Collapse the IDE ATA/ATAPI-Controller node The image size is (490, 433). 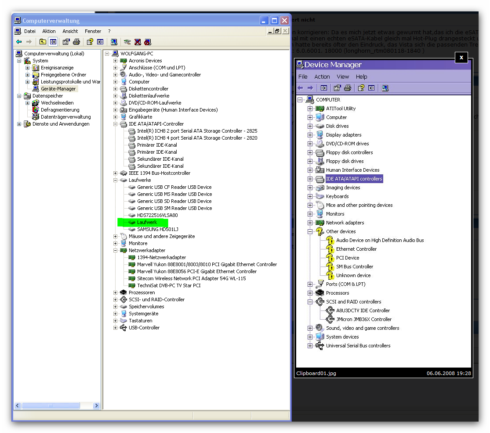[115, 124]
